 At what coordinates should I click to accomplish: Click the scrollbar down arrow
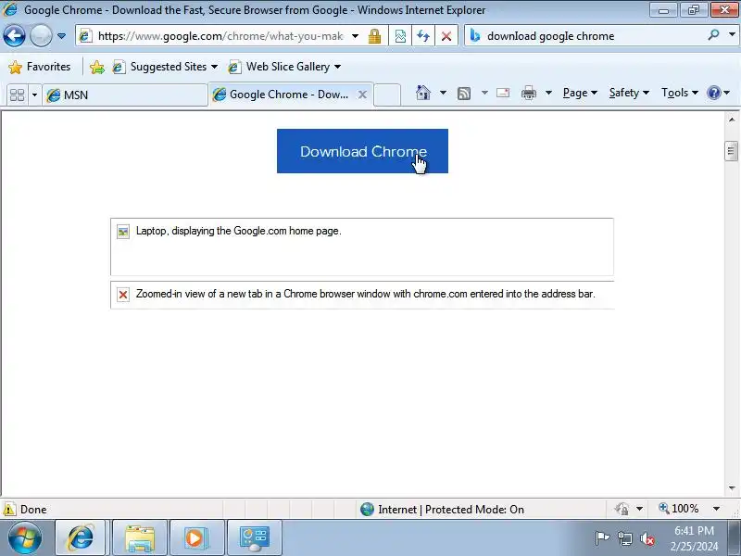[x=732, y=488]
